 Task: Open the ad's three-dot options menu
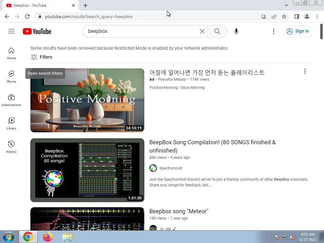coord(305,71)
